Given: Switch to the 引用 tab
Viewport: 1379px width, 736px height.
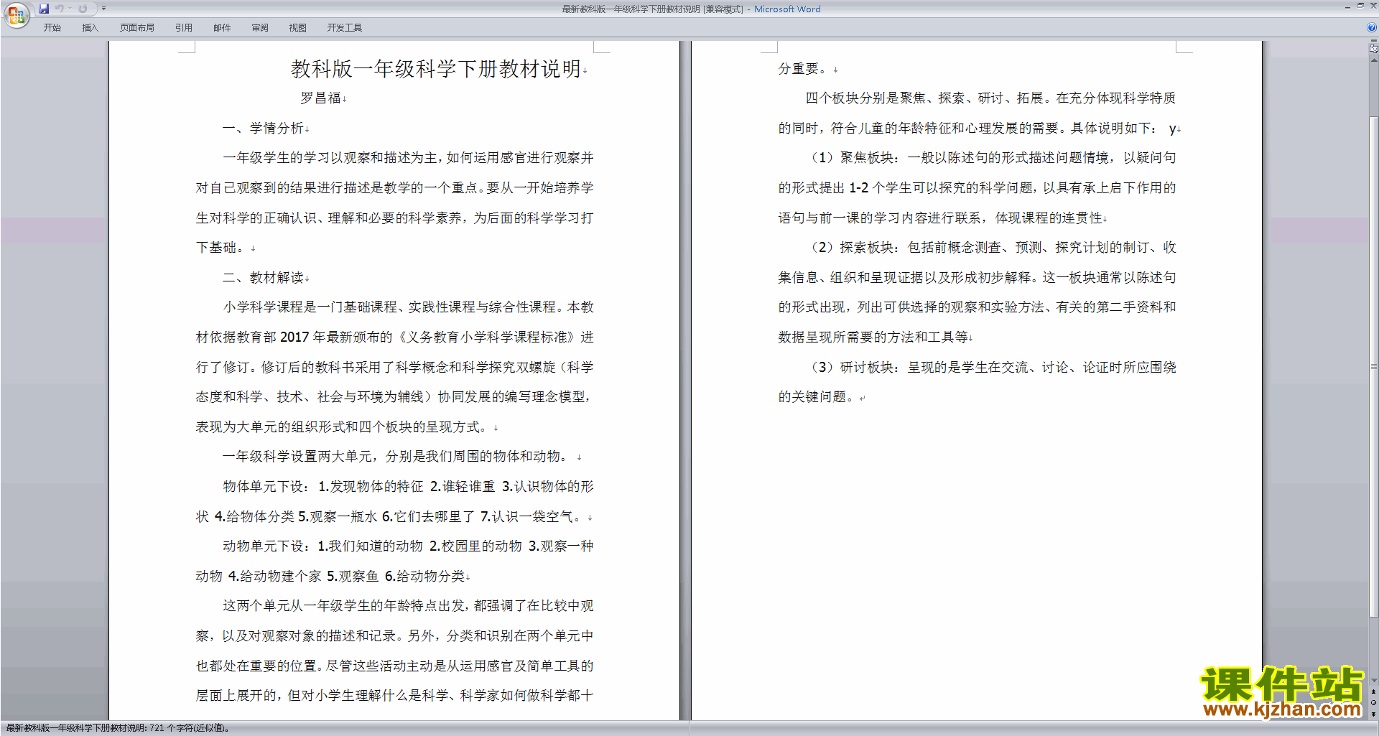Looking at the screenshot, I should point(184,28).
